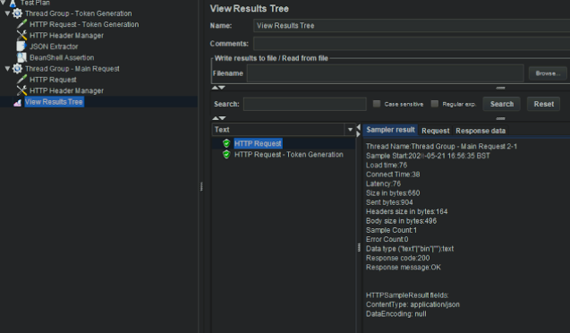570x333 pixels.
Task: Click the ContentType: application/json line
Action: pos(413,304)
